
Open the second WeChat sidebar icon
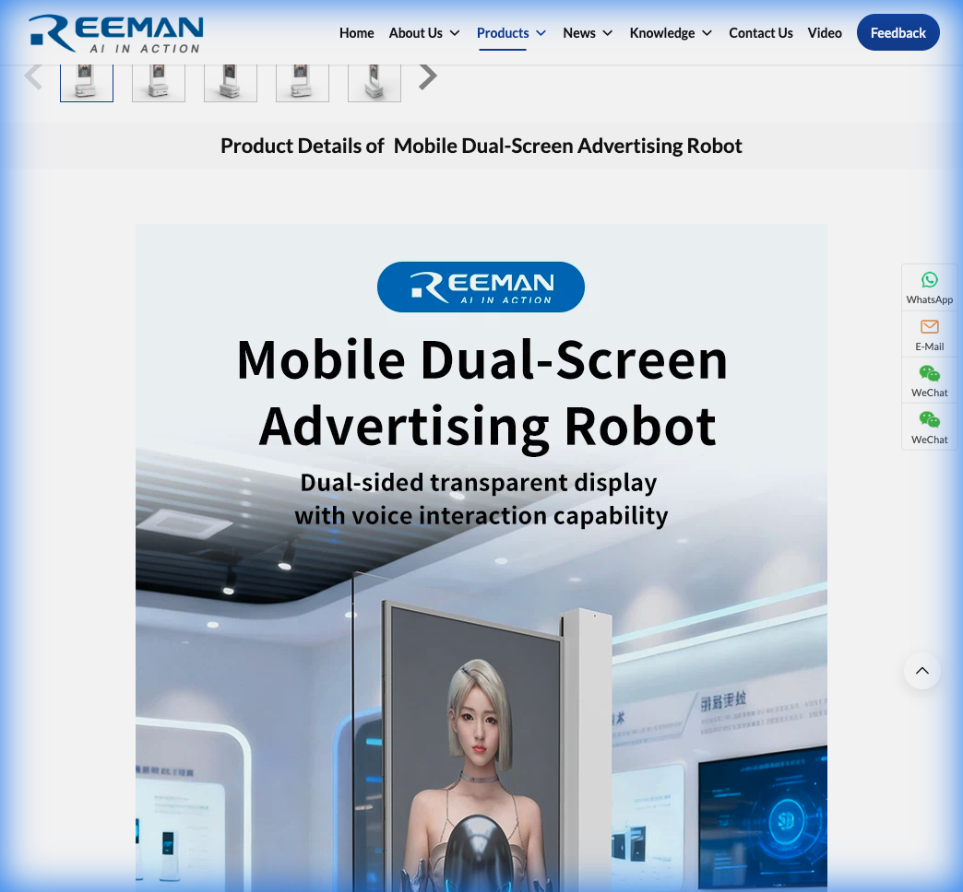point(929,428)
